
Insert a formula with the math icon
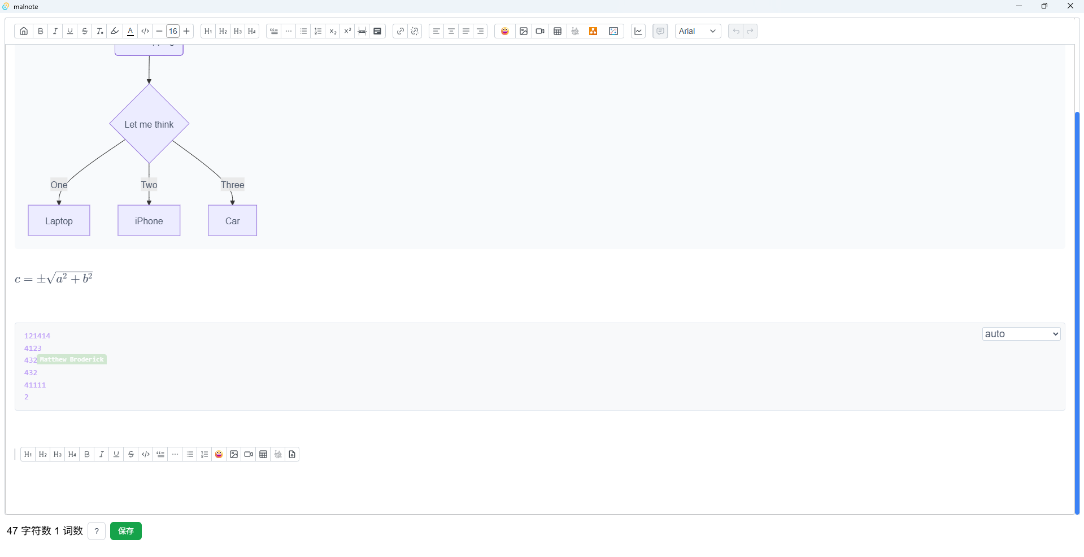(575, 31)
